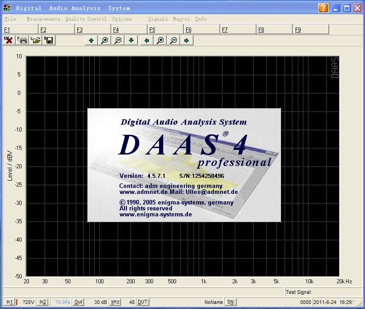Click the first zoom in magnifier

point(105,40)
